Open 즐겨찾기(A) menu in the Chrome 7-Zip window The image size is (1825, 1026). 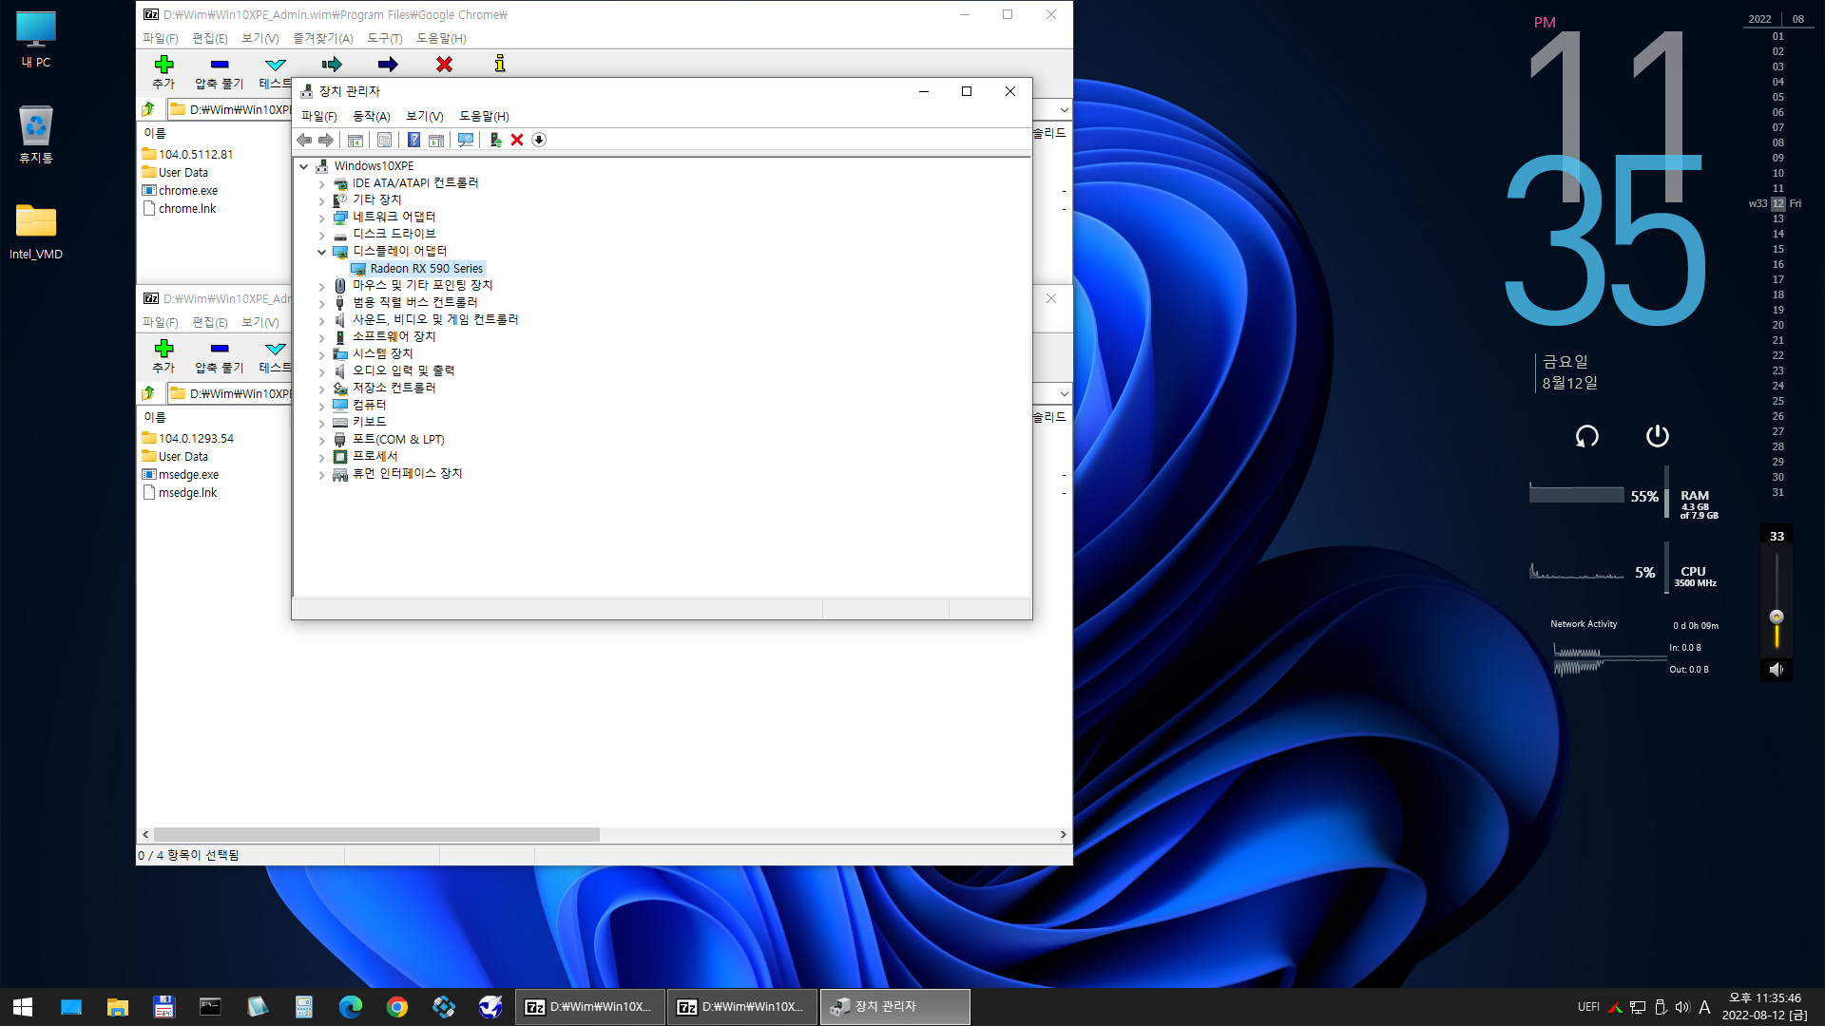tap(323, 38)
